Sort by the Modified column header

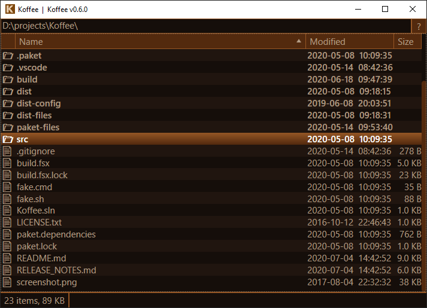[x=350, y=42]
